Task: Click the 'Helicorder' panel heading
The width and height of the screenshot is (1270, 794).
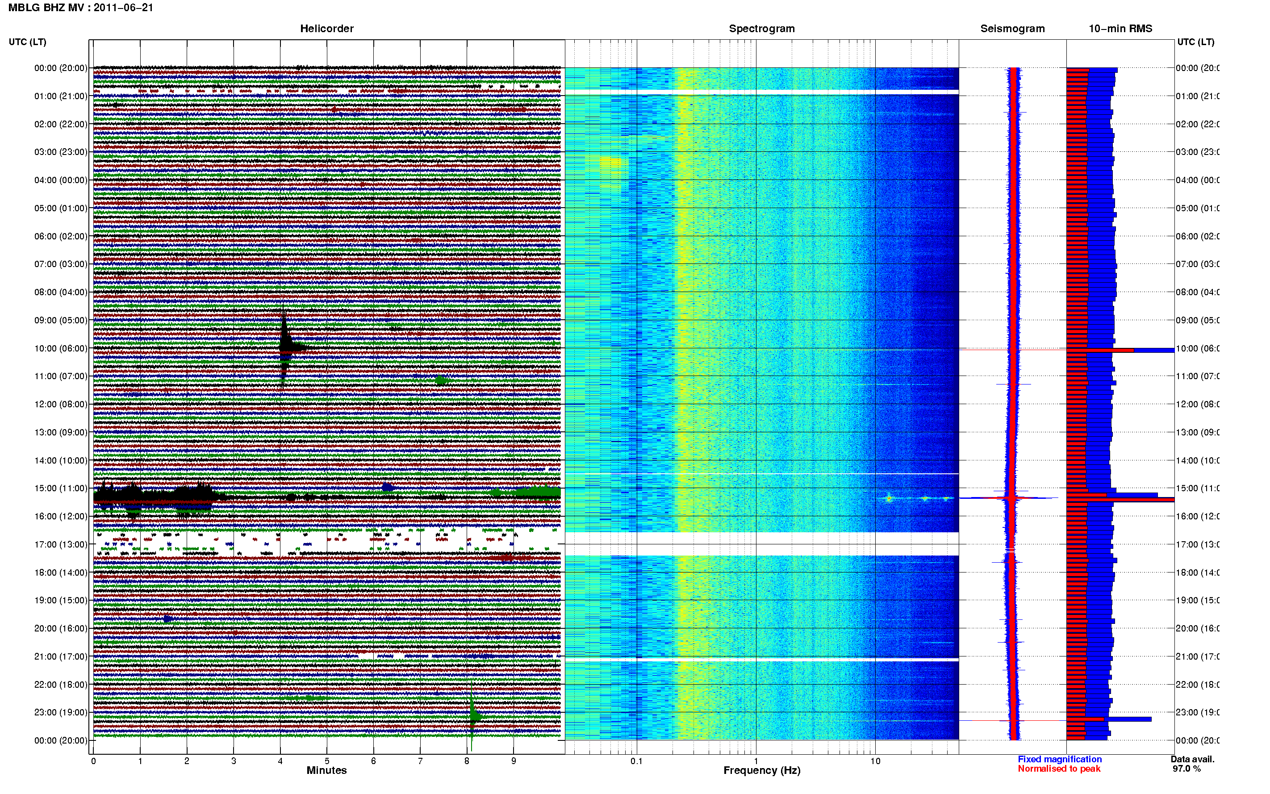Action: (x=326, y=29)
